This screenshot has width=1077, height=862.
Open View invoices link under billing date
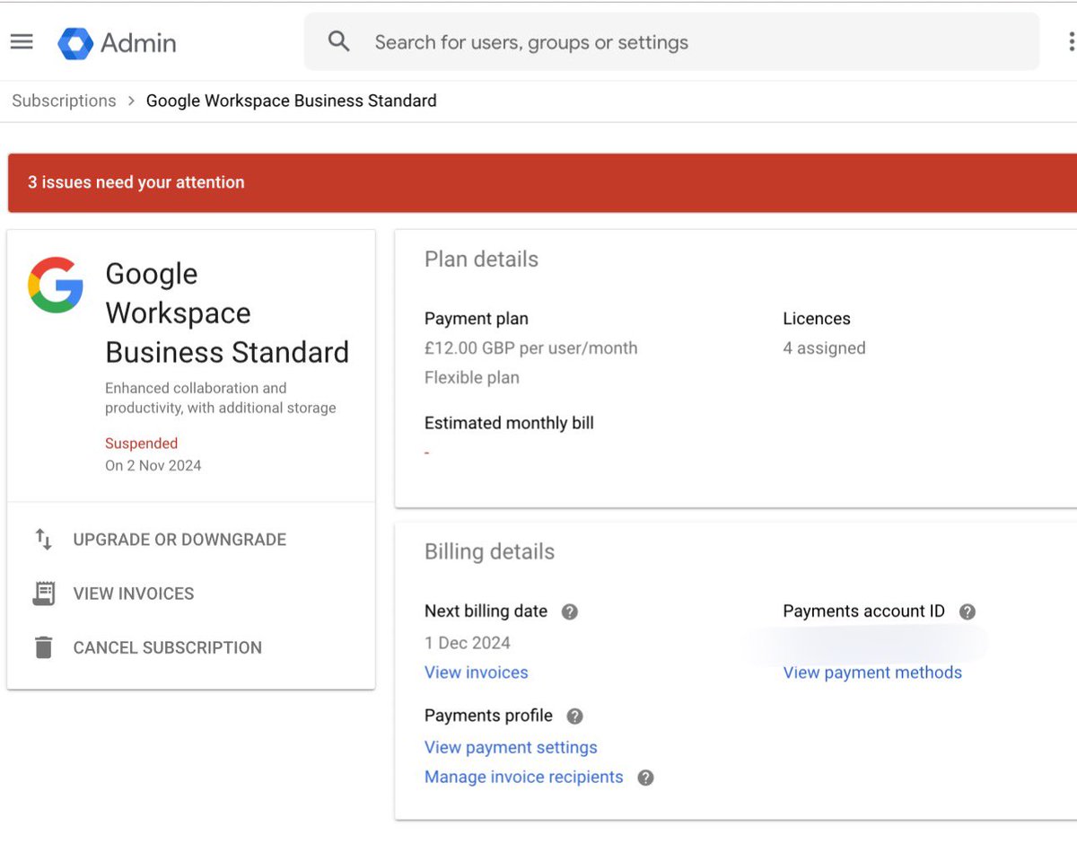477,673
